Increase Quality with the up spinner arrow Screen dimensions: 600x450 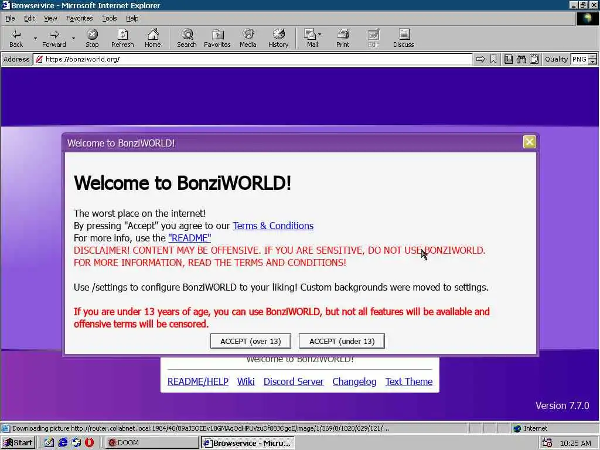click(592, 57)
